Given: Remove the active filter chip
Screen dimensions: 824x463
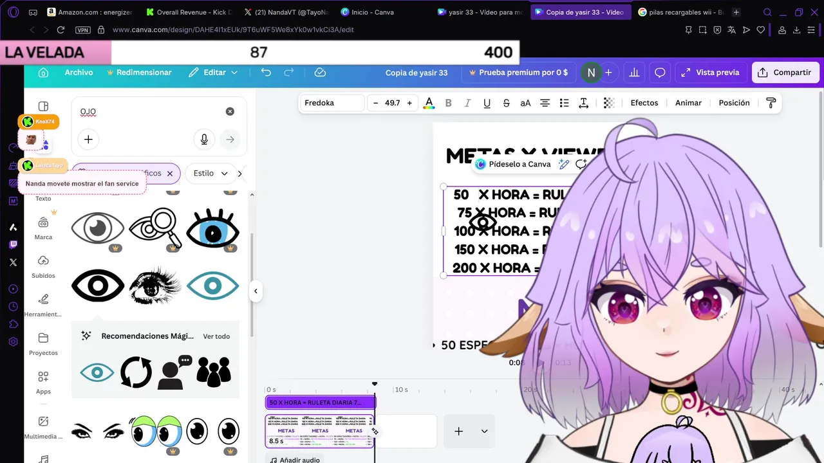Looking at the screenshot, I should (x=170, y=174).
